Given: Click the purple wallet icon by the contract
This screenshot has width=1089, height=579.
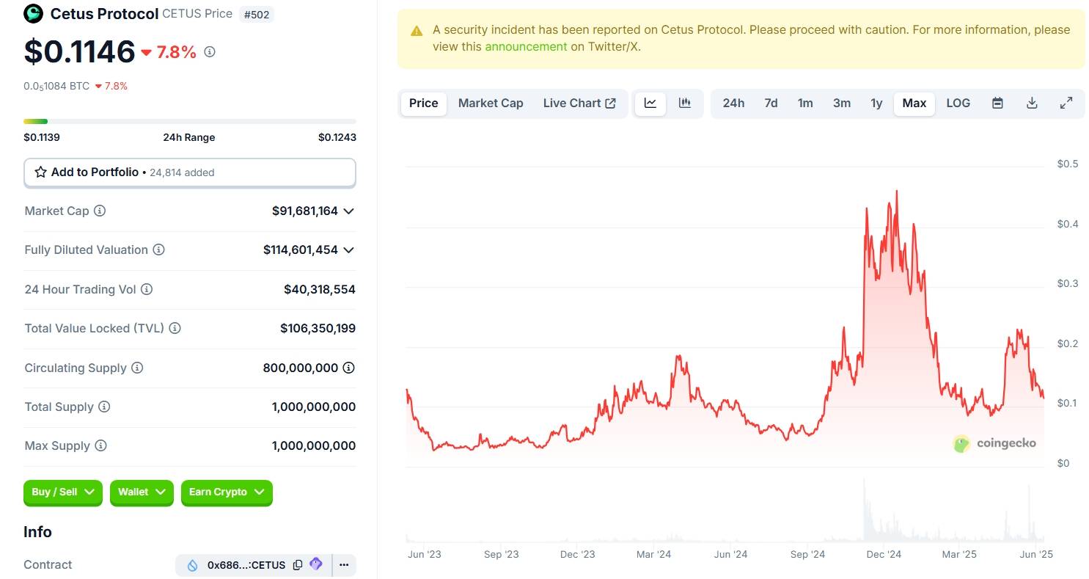Looking at the screenshot, I should pos(316,564).
